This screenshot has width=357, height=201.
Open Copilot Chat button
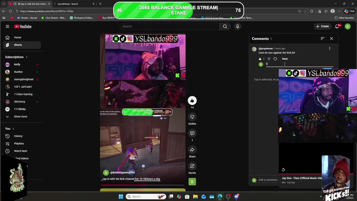coord(349,11)
